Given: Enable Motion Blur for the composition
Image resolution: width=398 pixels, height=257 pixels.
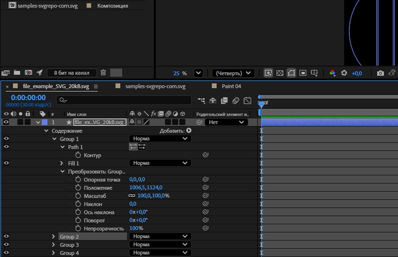Looking at the screenshot, I should click(236, 100).
